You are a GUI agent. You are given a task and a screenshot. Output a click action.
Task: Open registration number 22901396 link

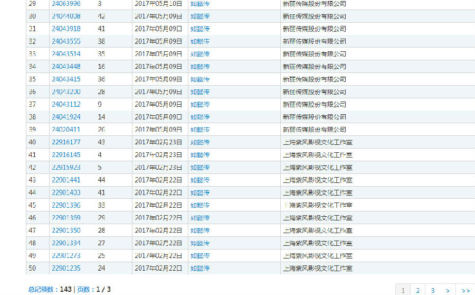coord(66,205)
